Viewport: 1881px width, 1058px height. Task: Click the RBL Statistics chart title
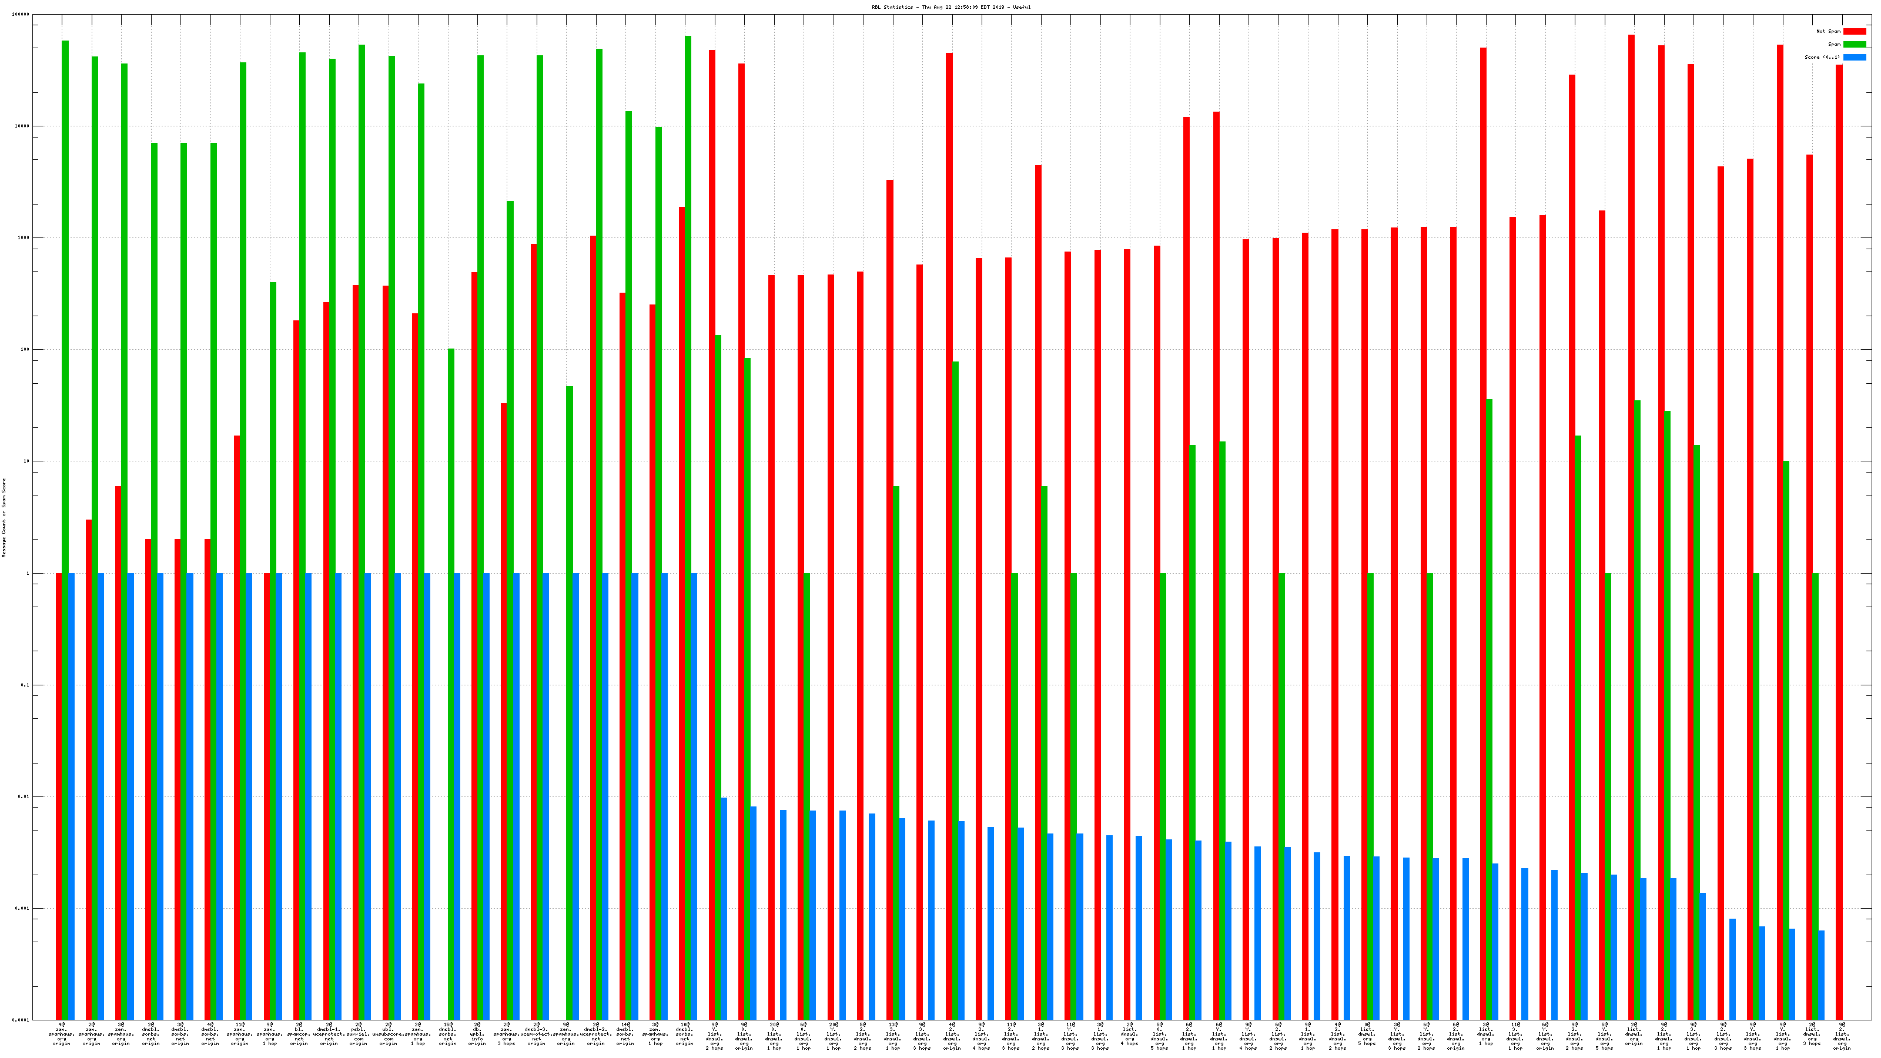[x=950, y=7]
